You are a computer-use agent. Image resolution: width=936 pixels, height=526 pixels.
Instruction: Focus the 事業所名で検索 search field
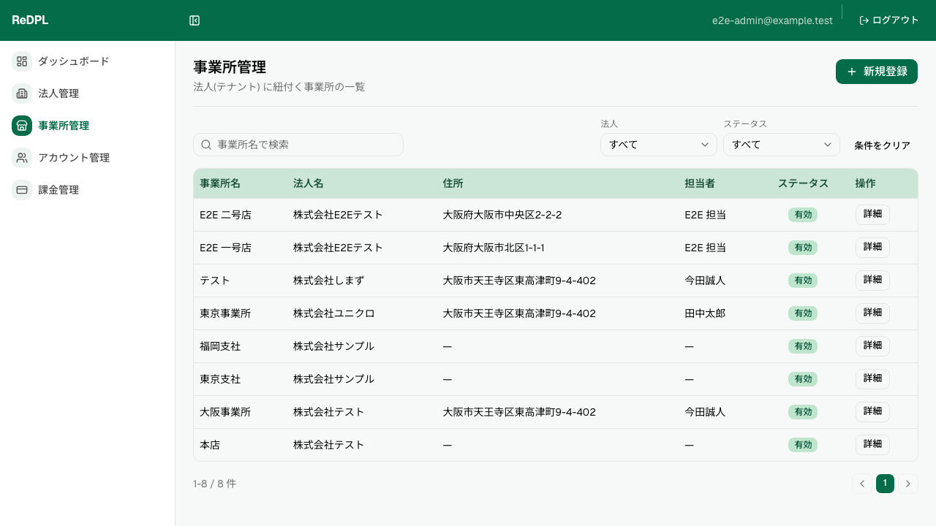[x=298, y=145]
